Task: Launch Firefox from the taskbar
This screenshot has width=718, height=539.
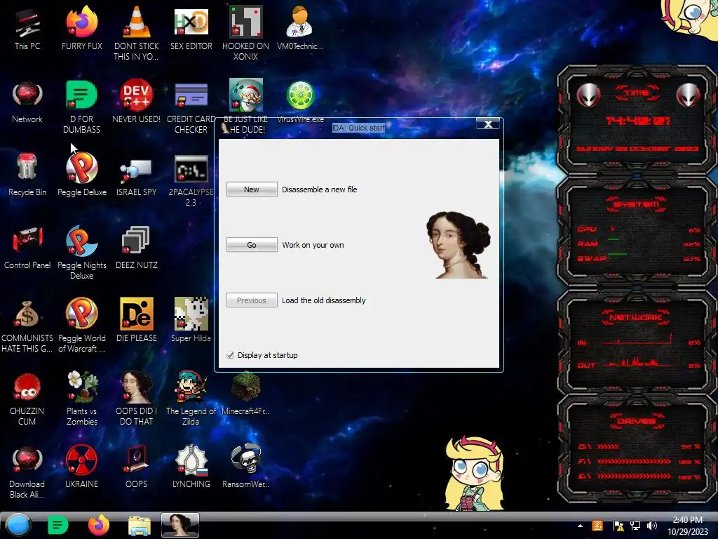Action: (98, 525)
